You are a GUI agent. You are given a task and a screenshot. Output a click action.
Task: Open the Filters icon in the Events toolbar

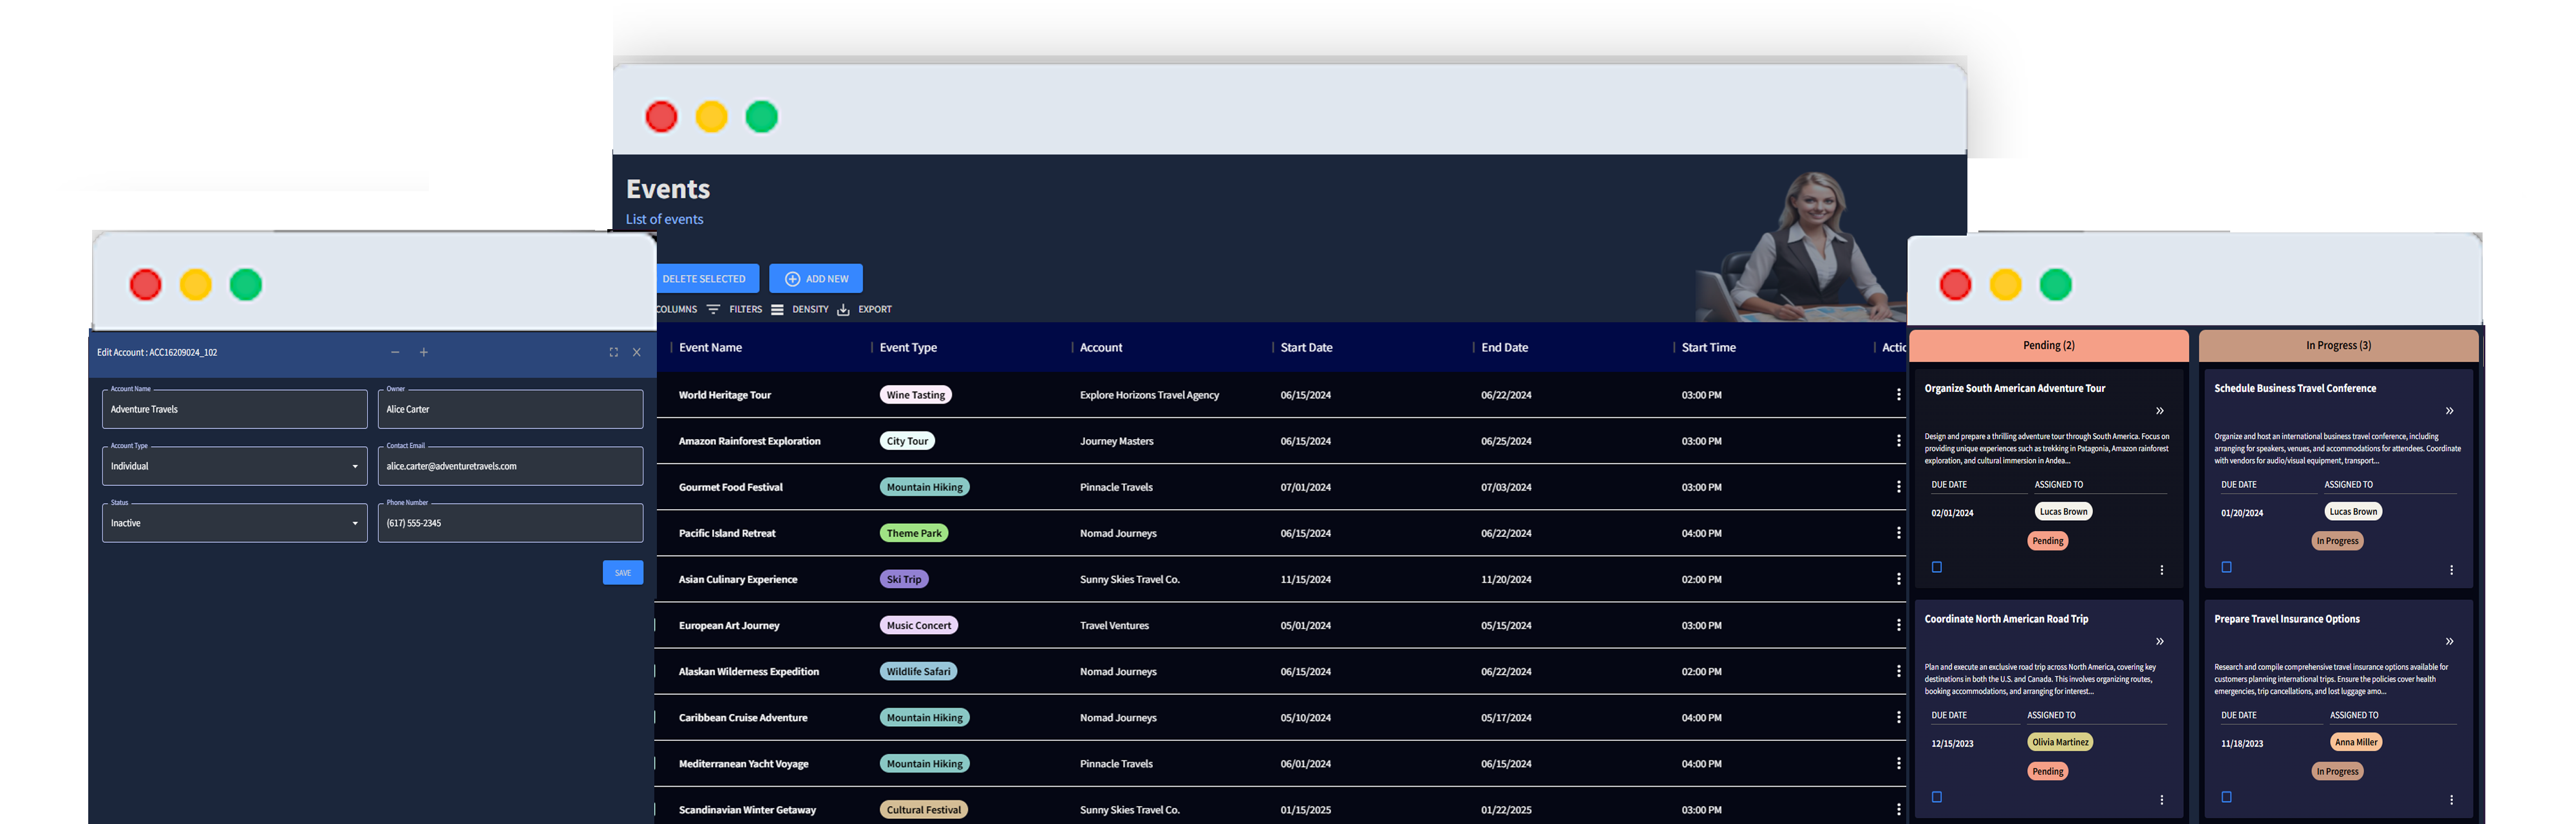(714, 309)
